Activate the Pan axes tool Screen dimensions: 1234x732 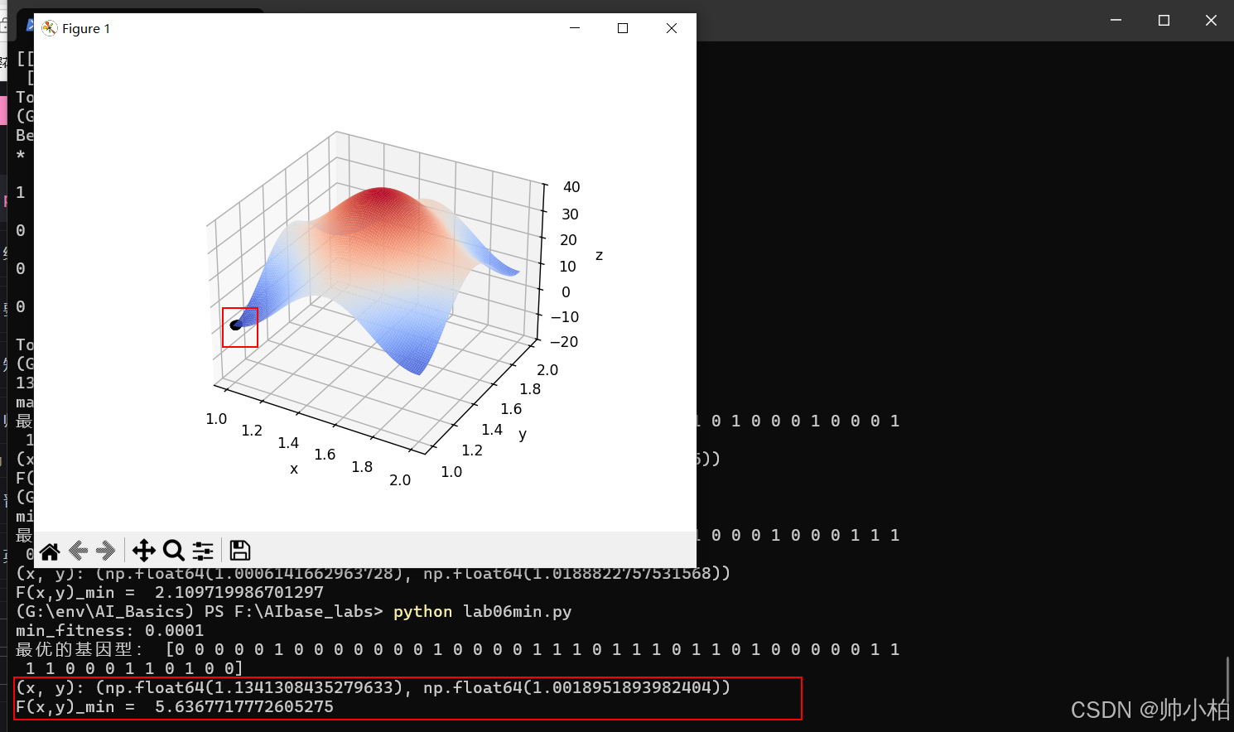144,551
